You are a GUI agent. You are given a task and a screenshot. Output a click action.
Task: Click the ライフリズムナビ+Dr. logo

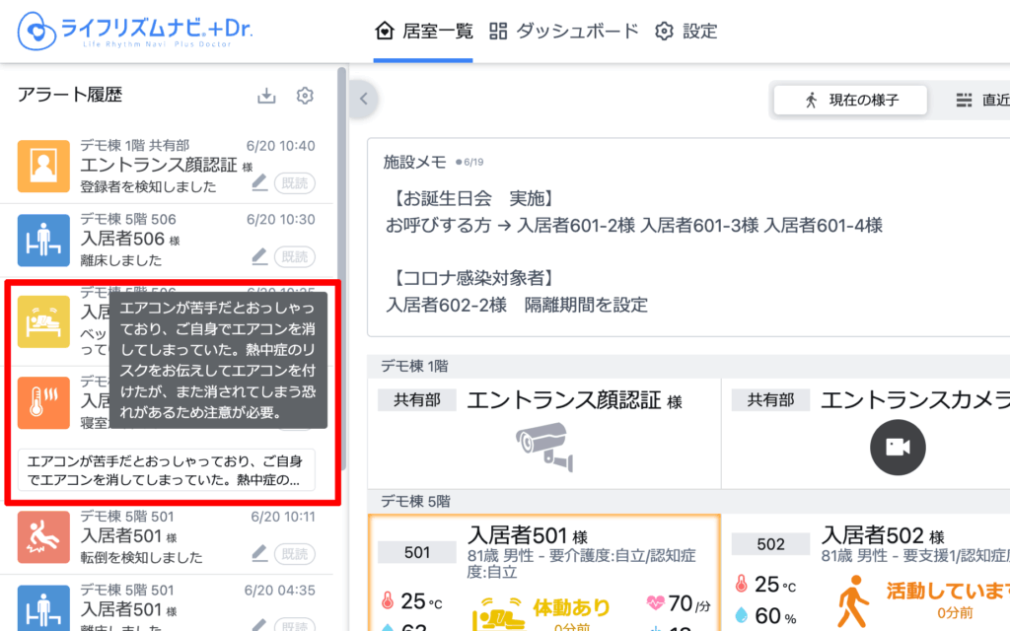(x=135, y=31)
